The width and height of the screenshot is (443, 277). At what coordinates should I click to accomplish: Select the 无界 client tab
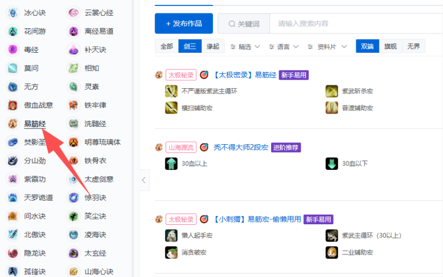413,46
